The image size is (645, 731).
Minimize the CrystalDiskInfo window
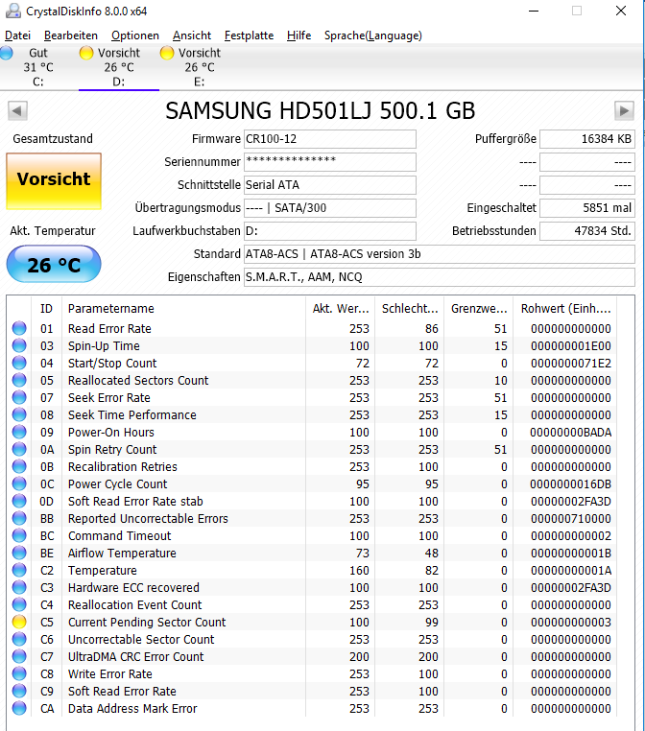pos(534,11)
